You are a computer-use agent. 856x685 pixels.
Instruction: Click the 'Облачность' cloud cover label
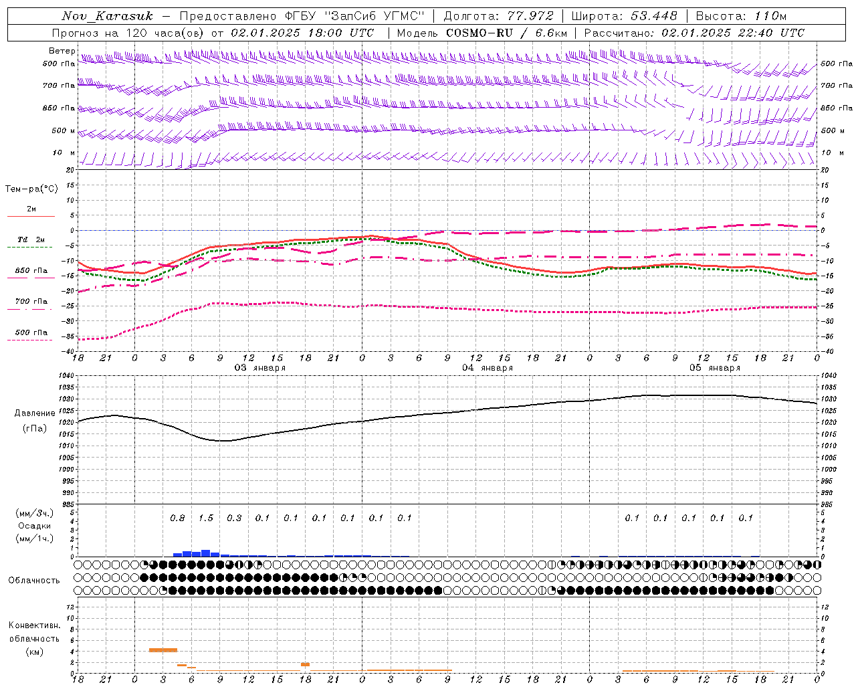34,580
